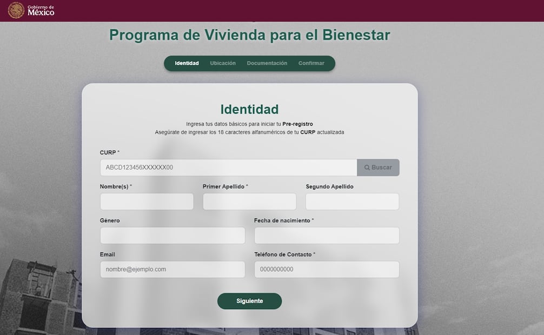Click the Identidad form heading
This screenshot has height=335, width=544.
tap(249, 109)
